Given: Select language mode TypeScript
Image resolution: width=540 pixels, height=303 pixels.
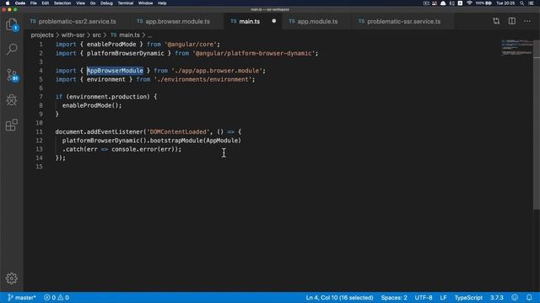Looking at the screenshot, I should [x=468, y=297].
